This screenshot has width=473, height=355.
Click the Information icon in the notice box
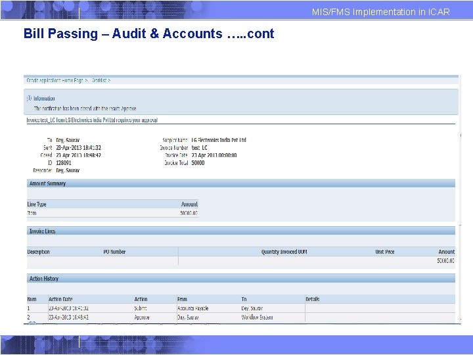click(x=30, y=98)
